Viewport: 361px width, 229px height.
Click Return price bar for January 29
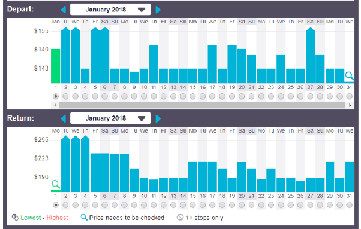(330, 177)
